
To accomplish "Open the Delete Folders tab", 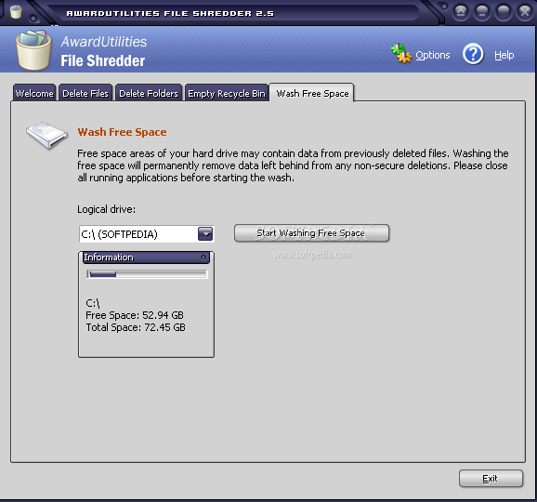I will (x=149, y=93).
